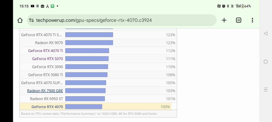Select the Radeon RX 6950 XT entry
Image resolution: width=272 pixels, height=122 pixels.
[x=47, y=99]
